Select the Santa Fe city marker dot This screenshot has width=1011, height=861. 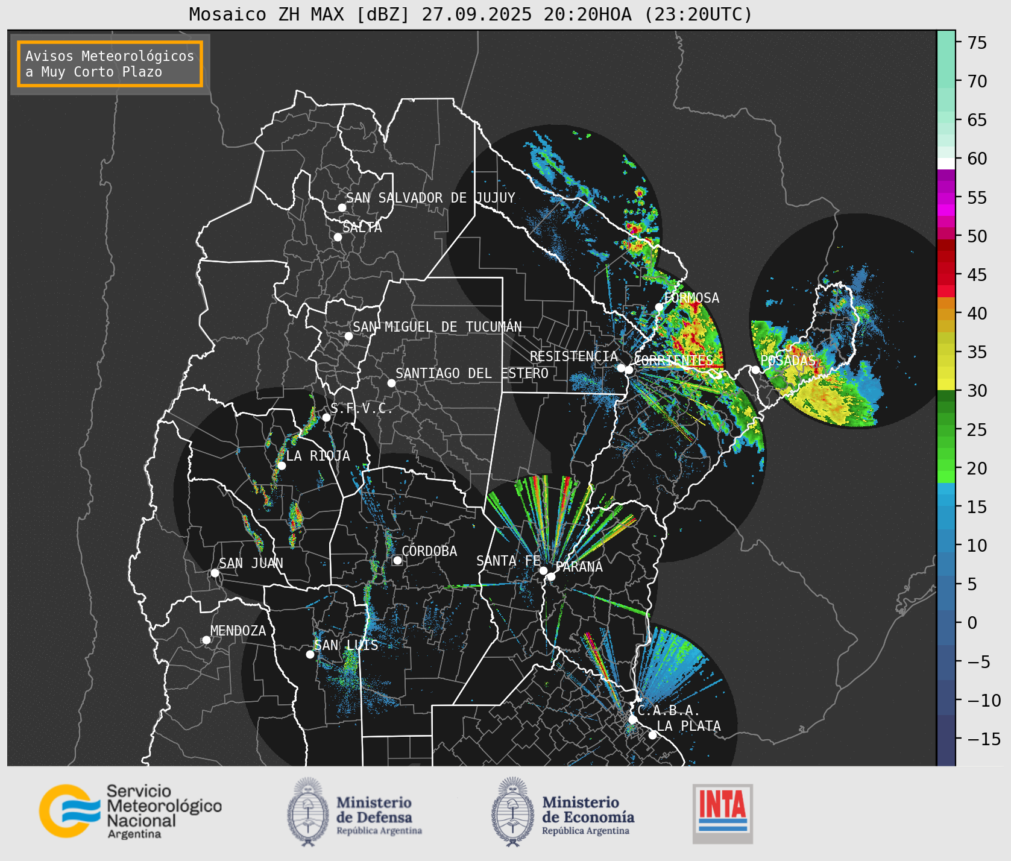coord(543,570)
